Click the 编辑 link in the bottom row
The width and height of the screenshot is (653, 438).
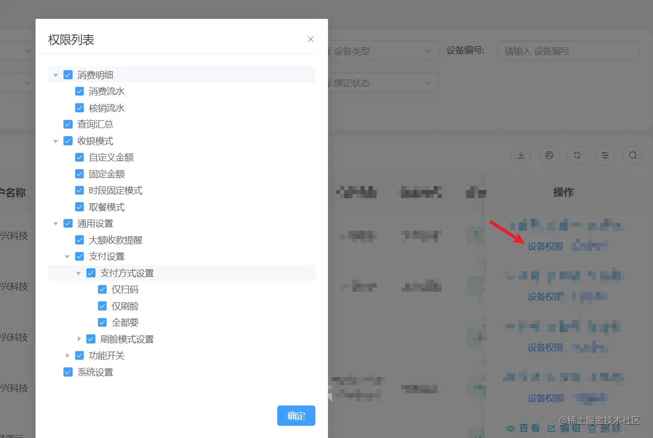click(564, 428)
